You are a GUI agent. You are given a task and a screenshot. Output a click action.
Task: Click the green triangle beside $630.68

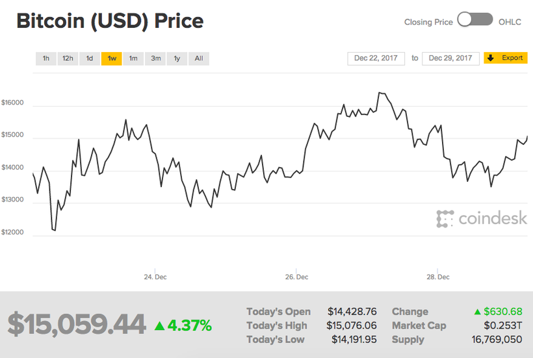[477, 312]
